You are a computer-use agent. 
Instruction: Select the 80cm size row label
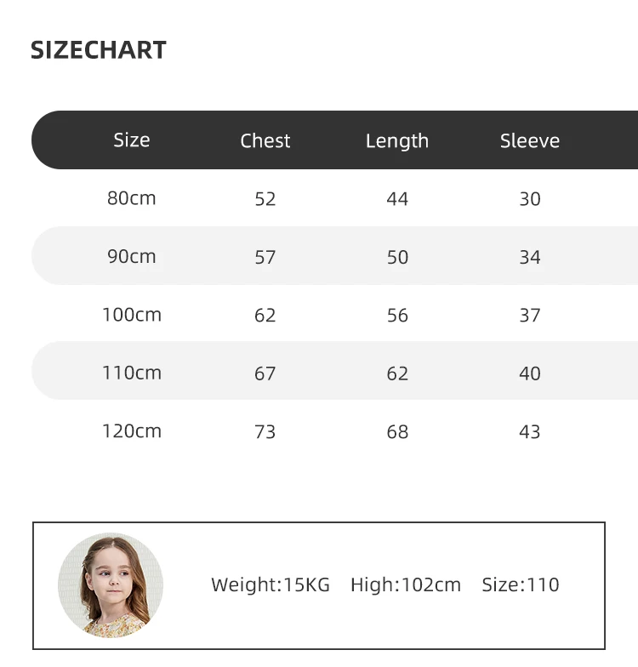pyautogui.click(x=132, y=198)
